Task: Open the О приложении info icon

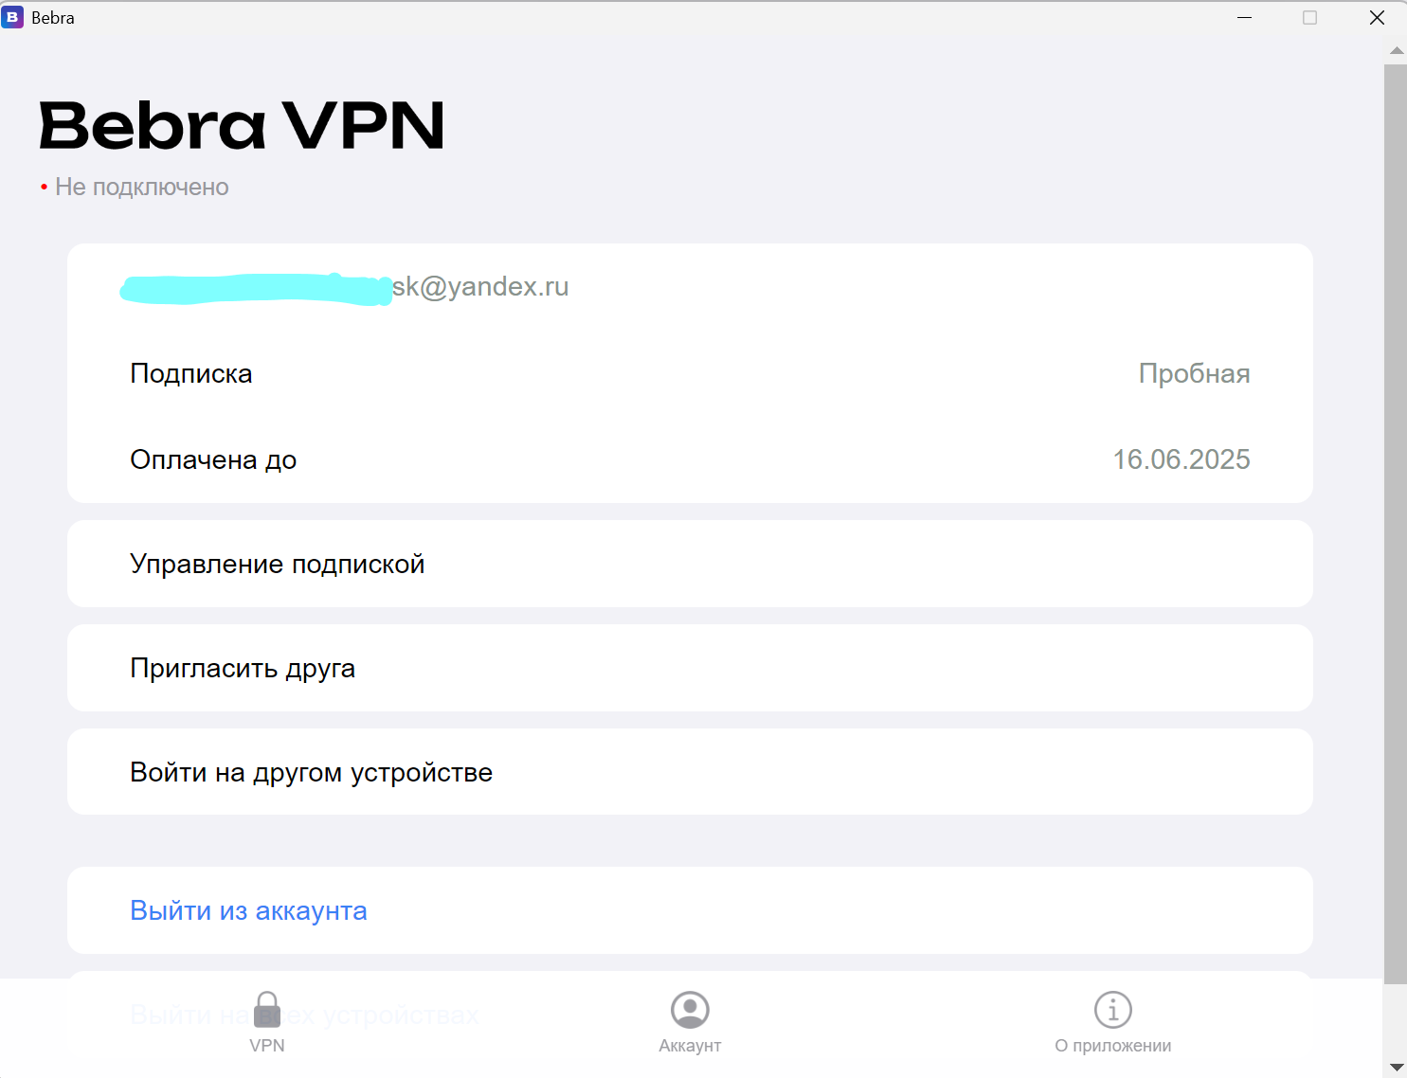Action: pos(1111,1009)
